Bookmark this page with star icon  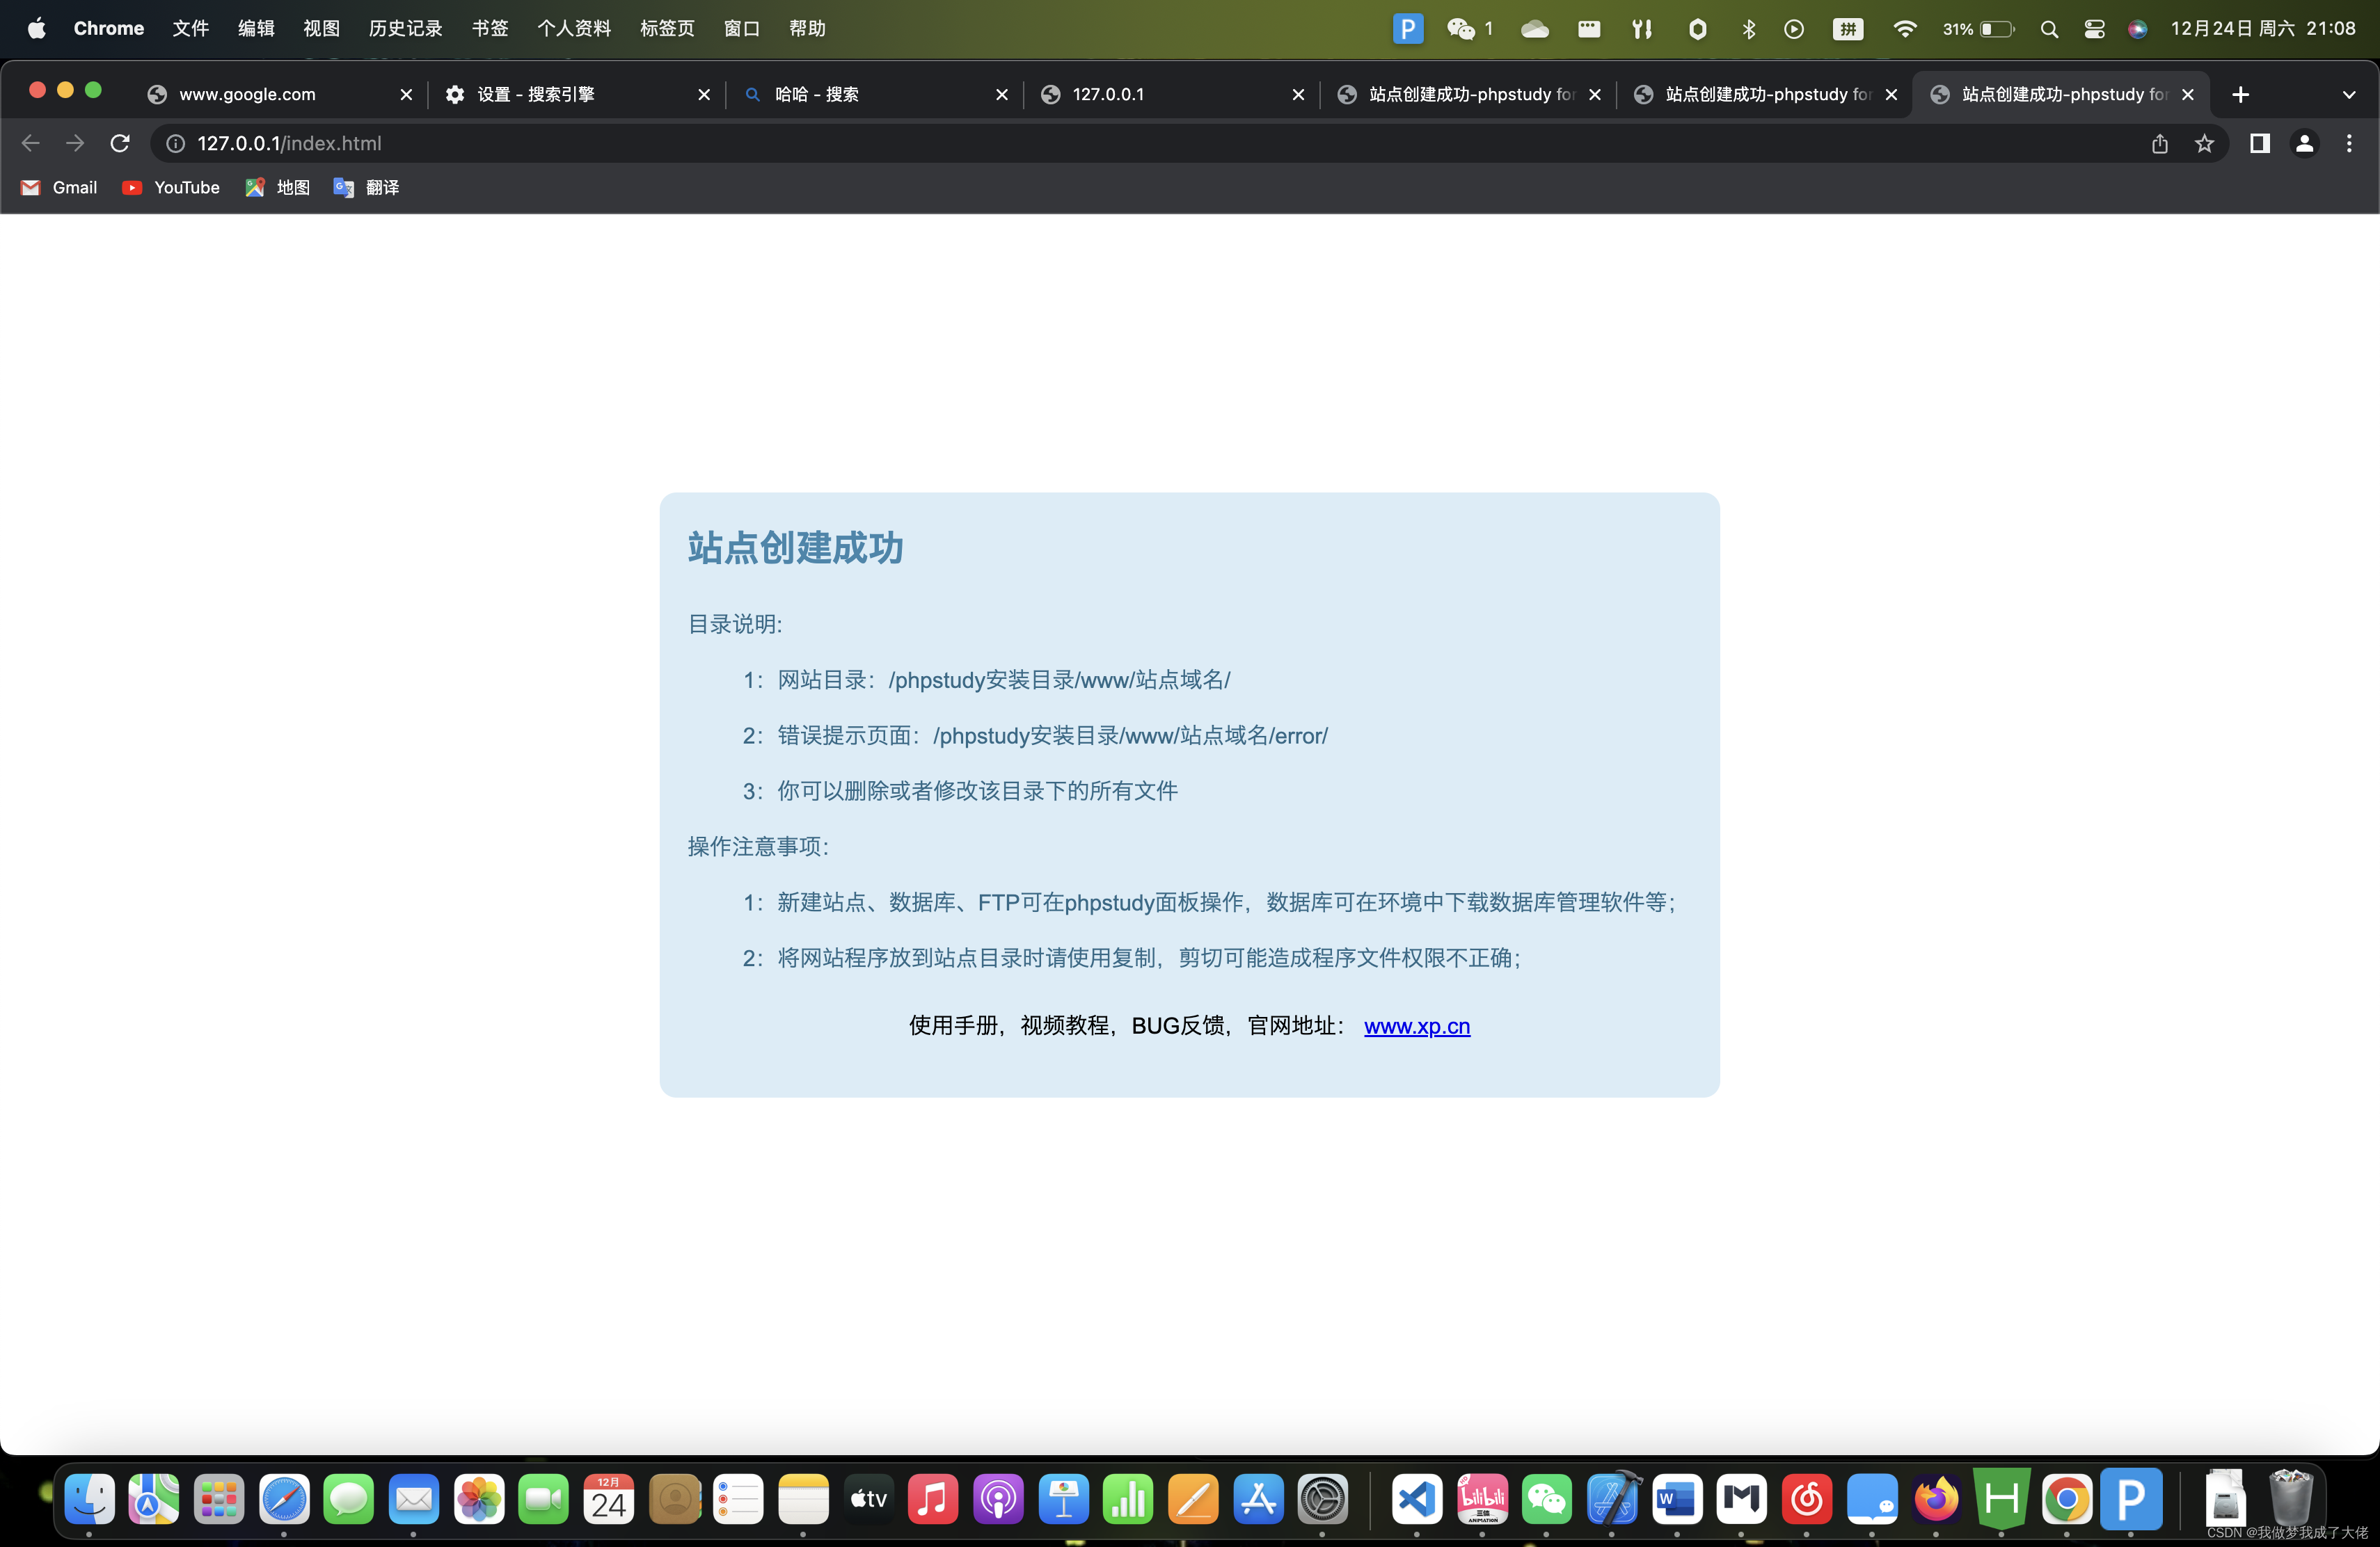tap(2204, 144)
